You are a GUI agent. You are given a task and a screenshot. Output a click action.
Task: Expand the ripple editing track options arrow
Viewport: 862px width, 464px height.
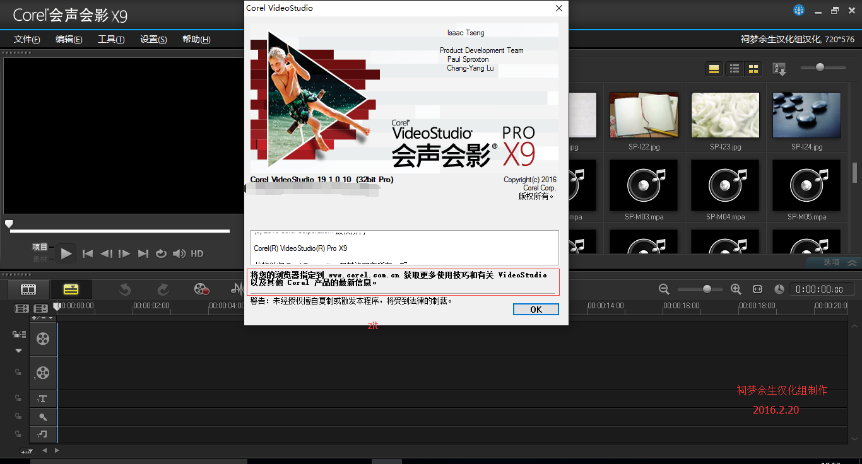pos(18,351)
